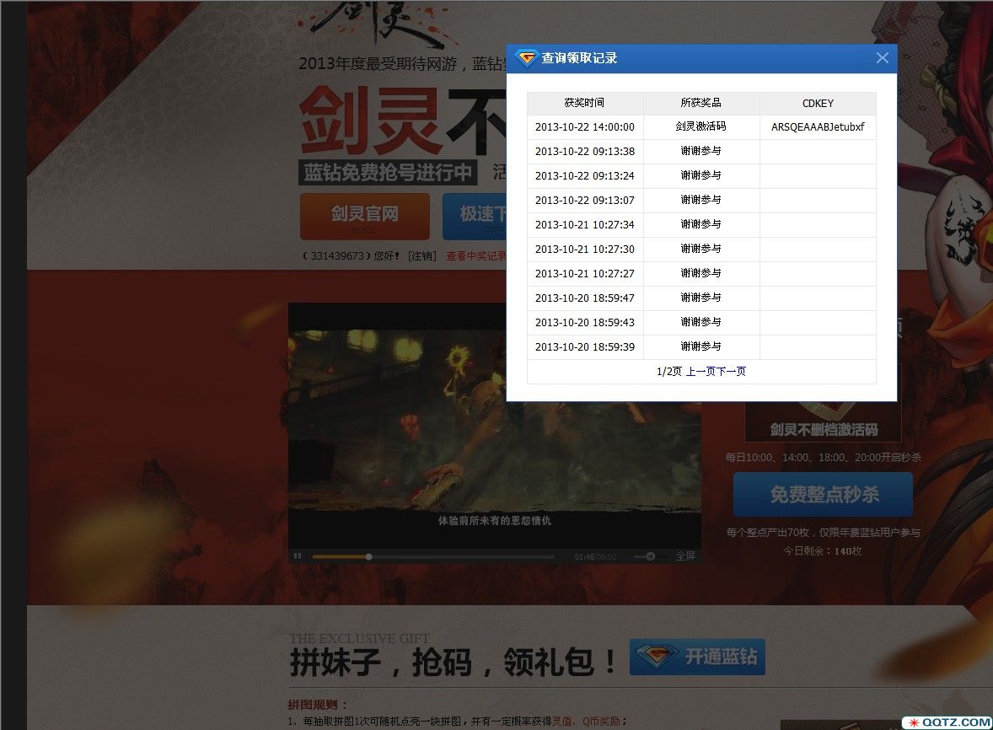
Task: Click the blue diamond icon in dialog title
Action: [526, 58]
